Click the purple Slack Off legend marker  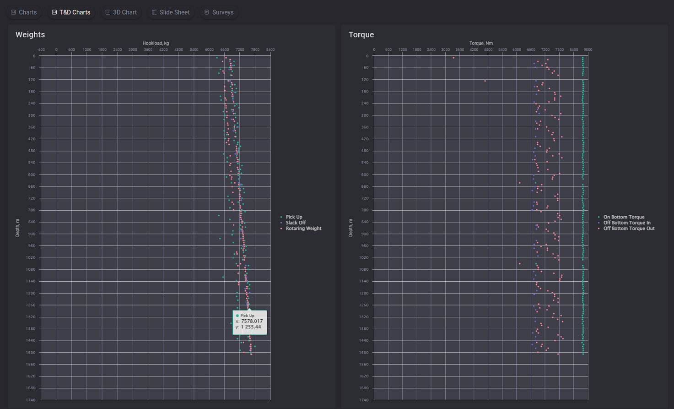(x=281, y=223)
